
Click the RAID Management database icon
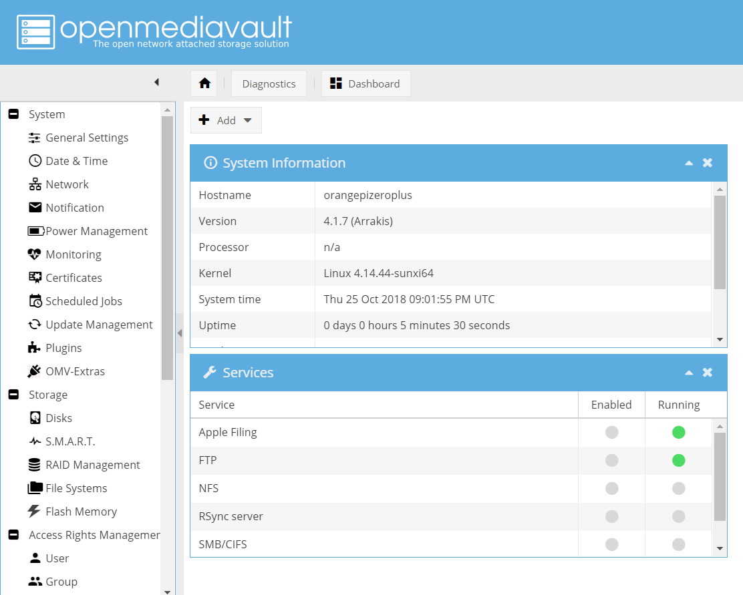pyautogui.click(x=34, y=465)
